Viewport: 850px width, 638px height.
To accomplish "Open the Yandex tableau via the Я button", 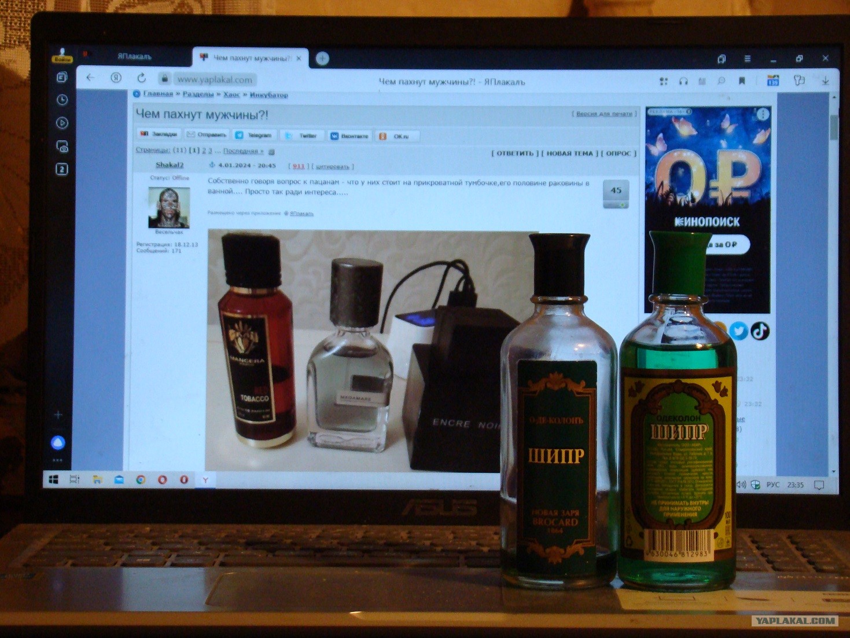I will 116,78.
